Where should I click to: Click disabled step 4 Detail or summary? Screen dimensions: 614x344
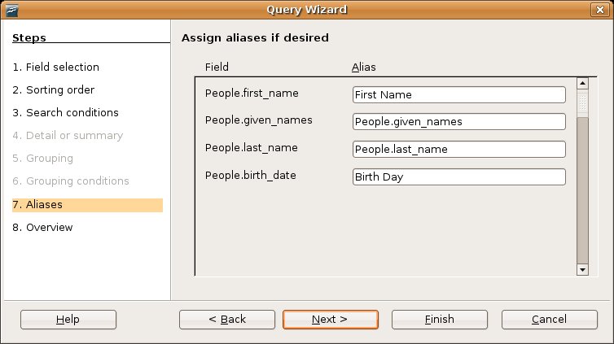68,136
